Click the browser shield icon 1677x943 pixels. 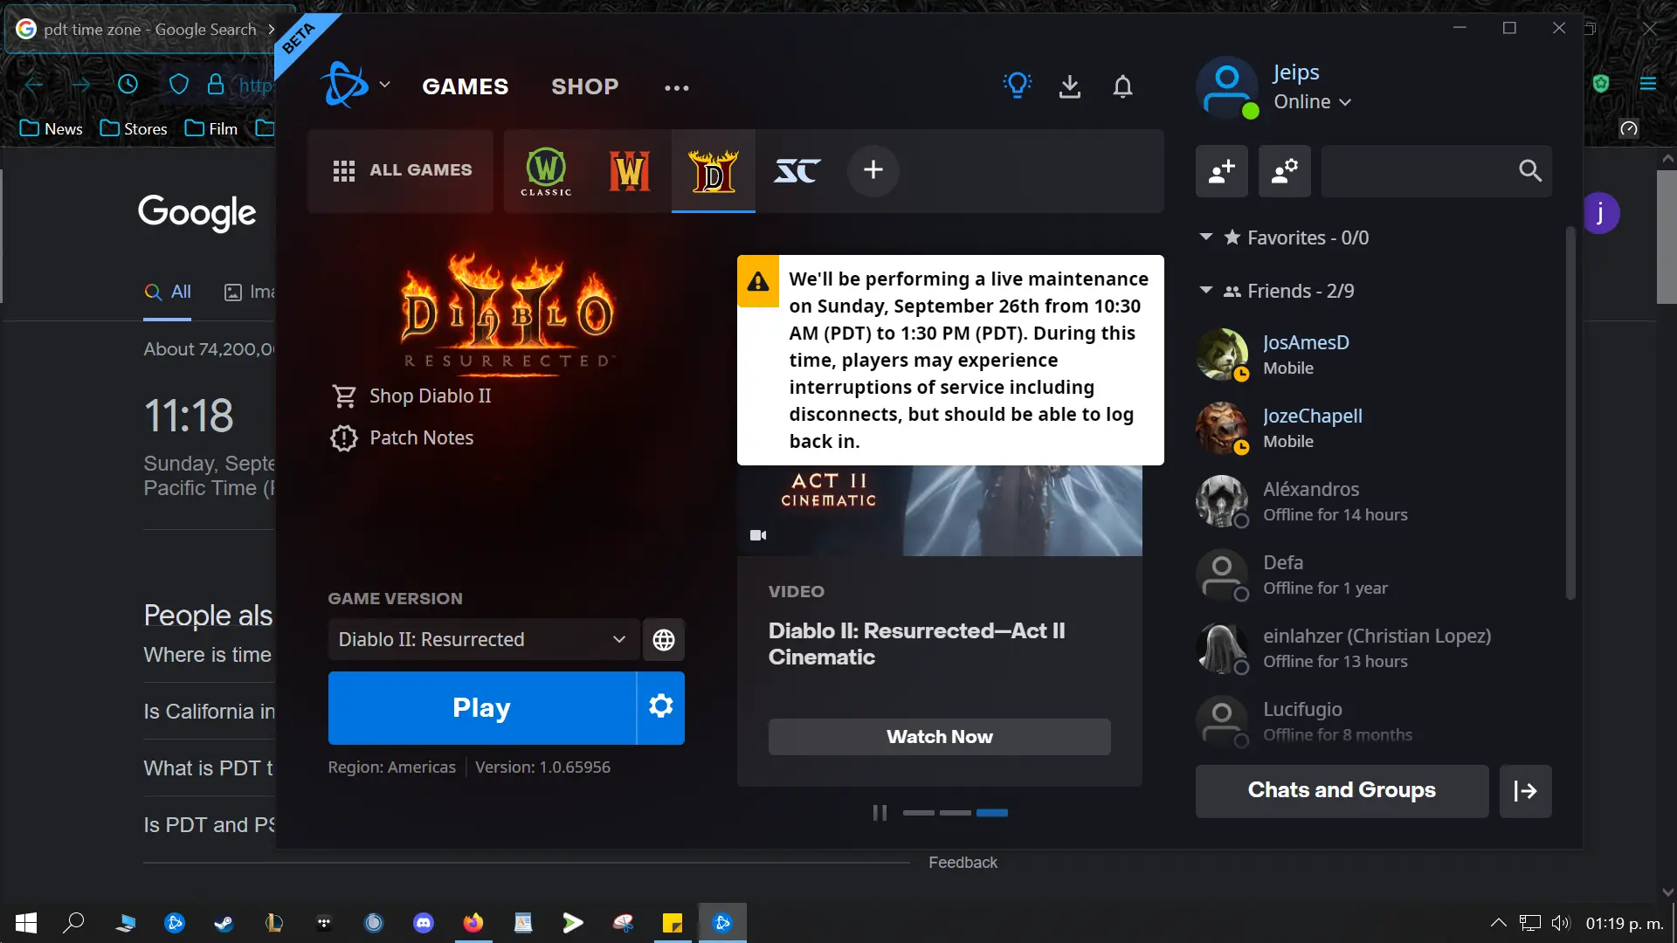178,85
